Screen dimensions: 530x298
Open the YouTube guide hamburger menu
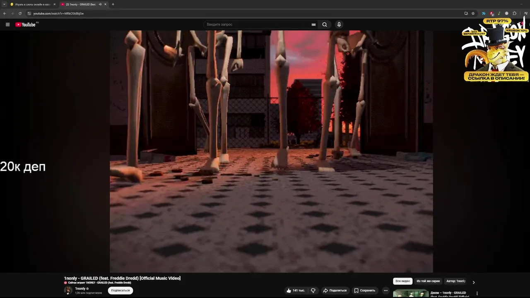click(7, 24)
